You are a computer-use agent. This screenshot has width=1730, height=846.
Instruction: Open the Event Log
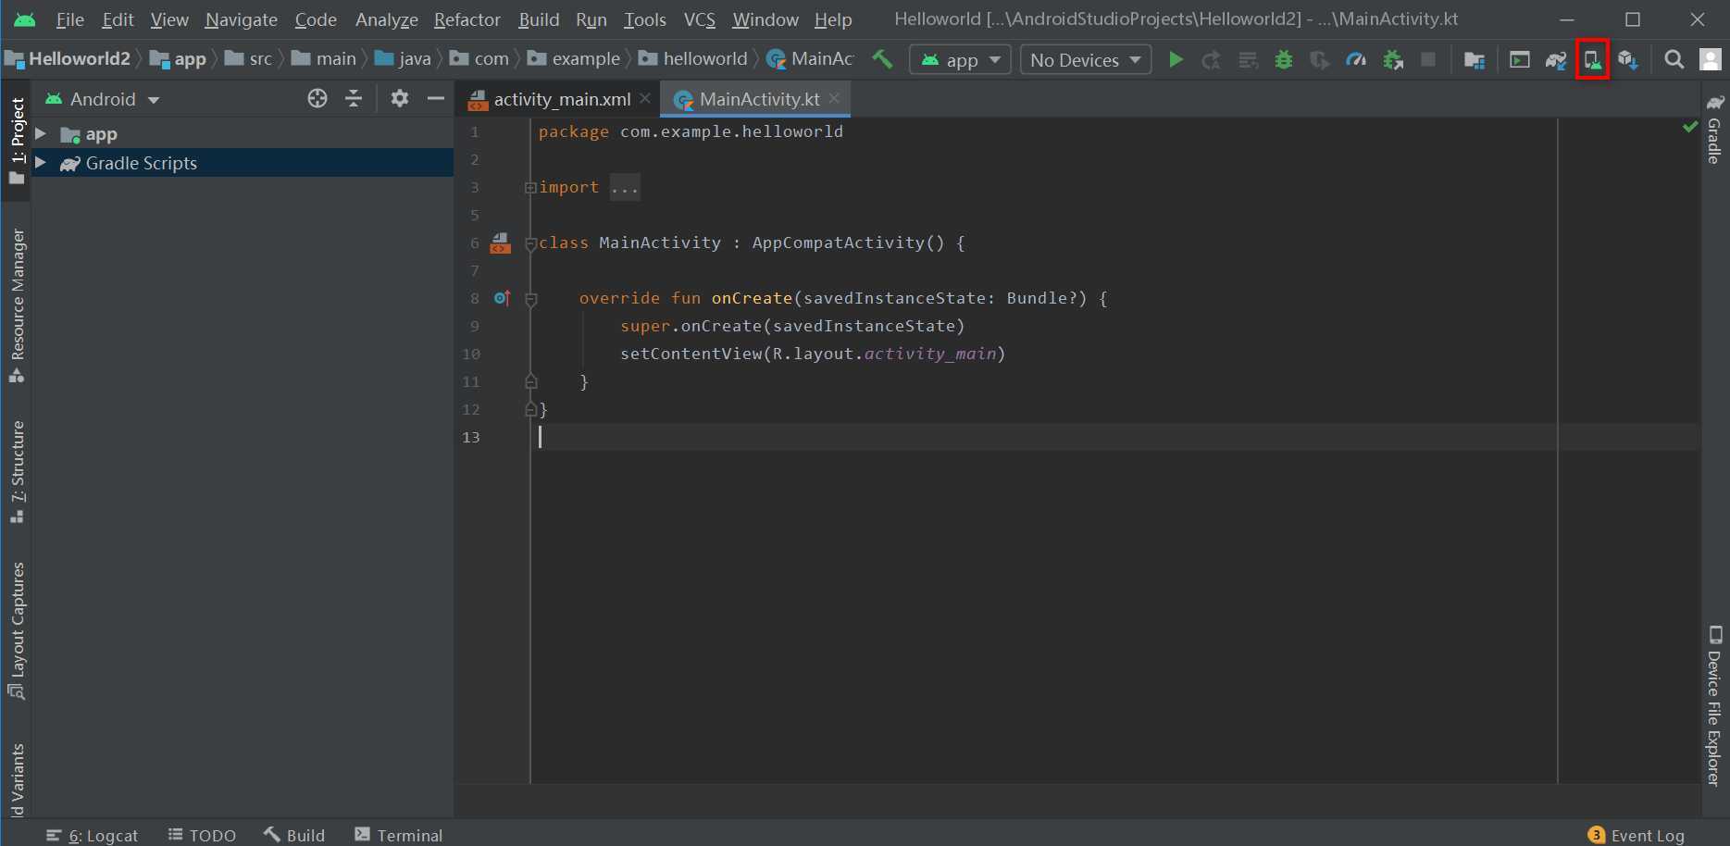pos(1637,835)
